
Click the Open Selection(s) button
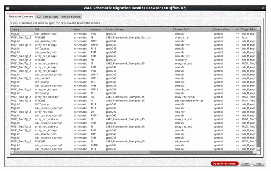coord(224,164)
